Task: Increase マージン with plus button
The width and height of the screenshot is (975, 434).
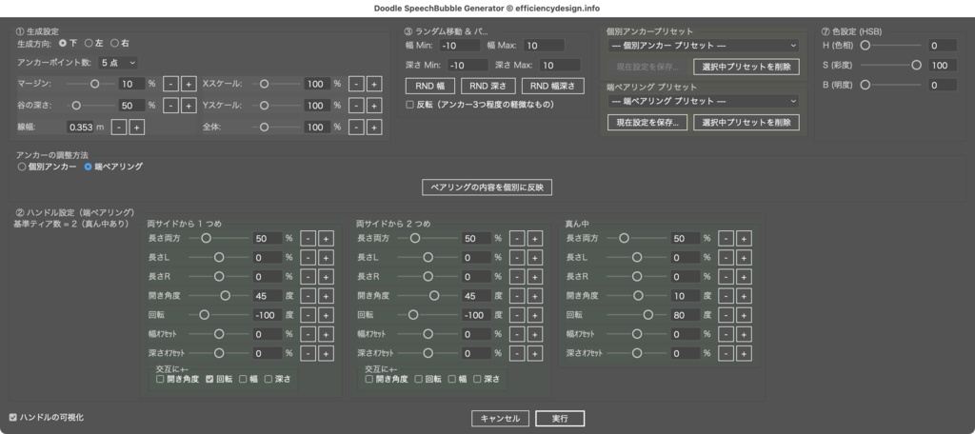Action: [x=189, y=84]
